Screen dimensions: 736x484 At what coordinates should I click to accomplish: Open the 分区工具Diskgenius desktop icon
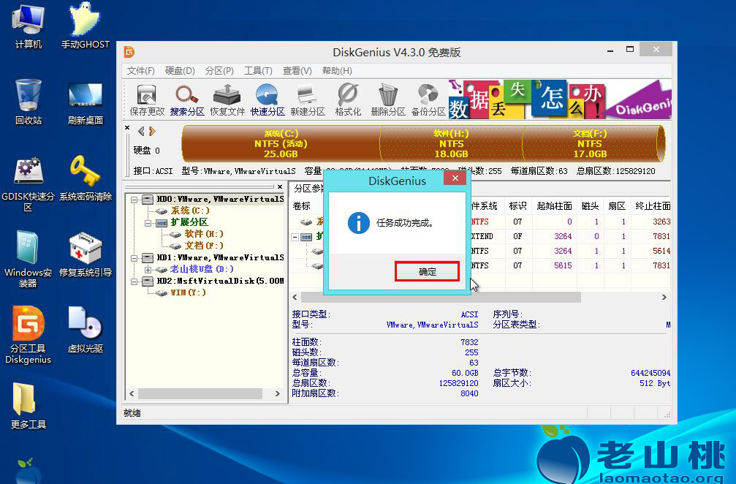coord(29,335)
